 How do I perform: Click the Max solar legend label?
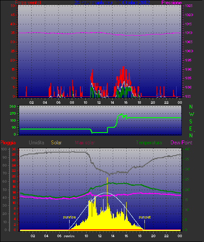click(85, 143)
